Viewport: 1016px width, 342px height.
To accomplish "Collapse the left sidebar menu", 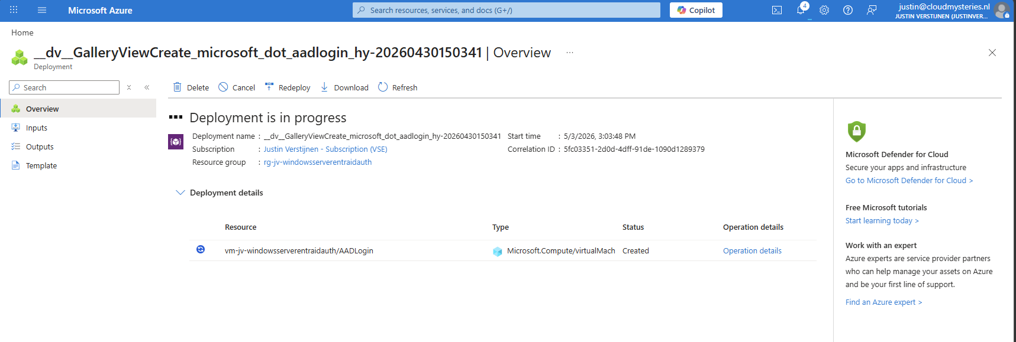I will (147, 87).
